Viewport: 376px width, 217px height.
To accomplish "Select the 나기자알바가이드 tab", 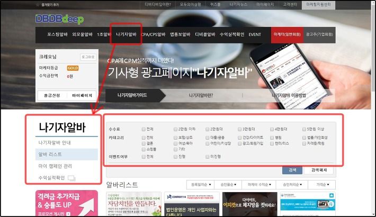I will coord(132,95).
